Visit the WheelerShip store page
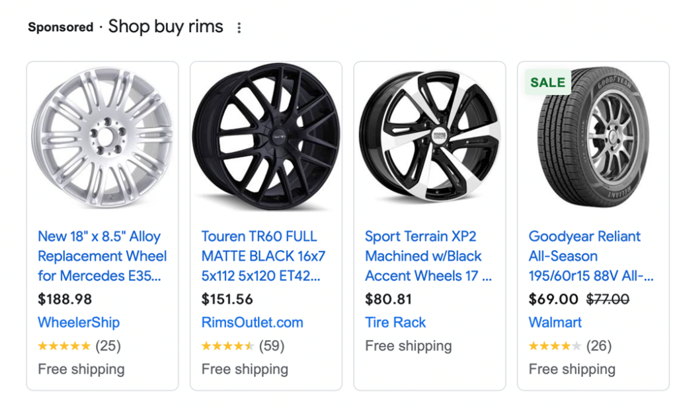Viewport: 677px width, 408px height. [x=79, y=322]
